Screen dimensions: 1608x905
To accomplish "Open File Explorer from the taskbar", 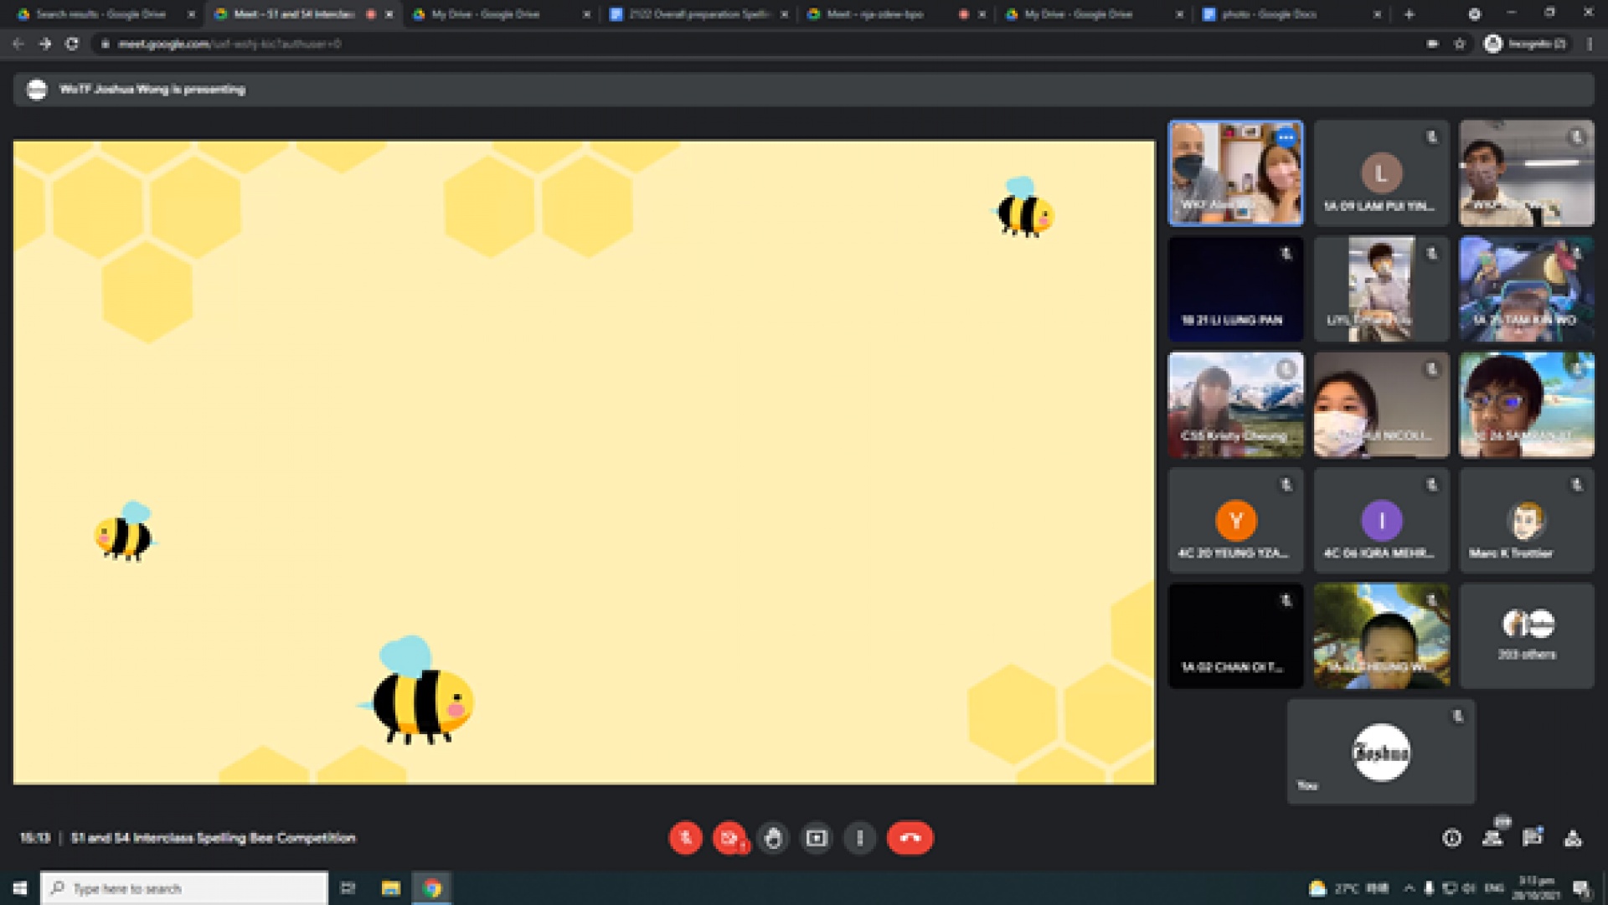I will click(x=390, y=888).
